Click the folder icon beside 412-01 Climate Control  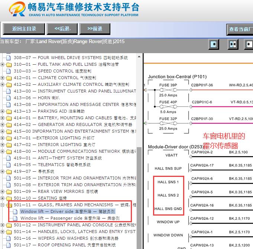click(x=9, y=78)
